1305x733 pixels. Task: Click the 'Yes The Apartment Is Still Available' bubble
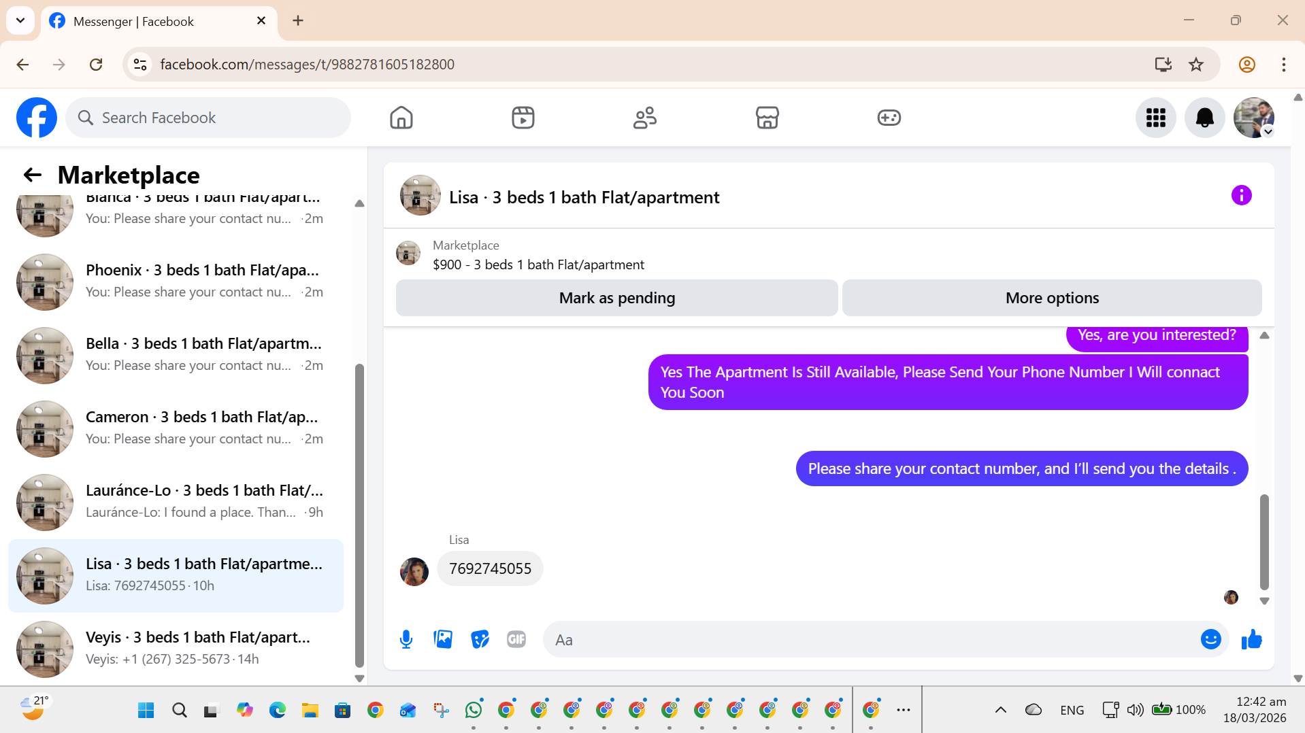point(948,382)
